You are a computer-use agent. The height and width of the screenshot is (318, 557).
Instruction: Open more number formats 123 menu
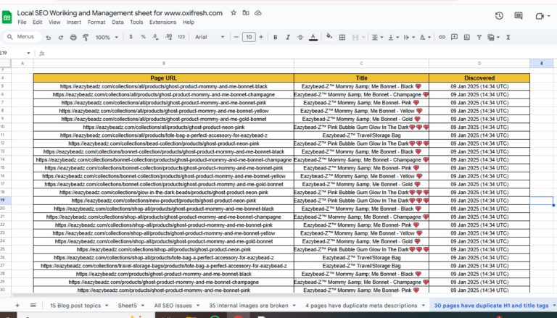pos(181,37)
